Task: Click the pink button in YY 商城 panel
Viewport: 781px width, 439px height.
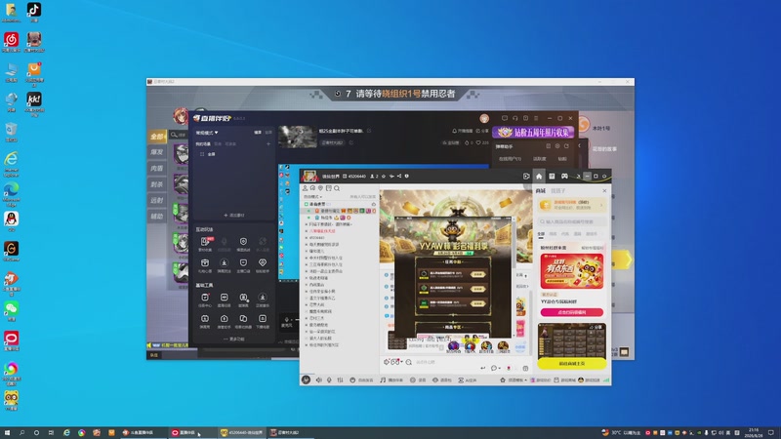Action: pyautogui.click(x=571, y=312)
